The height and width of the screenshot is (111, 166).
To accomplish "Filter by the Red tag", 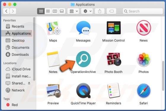I will tap(17, 105).
